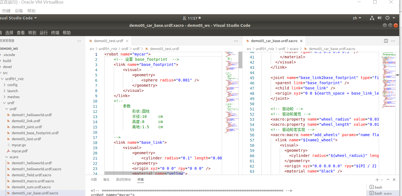This screenshot has height=196, width=402.
Task: Open VirtualBox 设备 menu
Action: coord(19,11)
